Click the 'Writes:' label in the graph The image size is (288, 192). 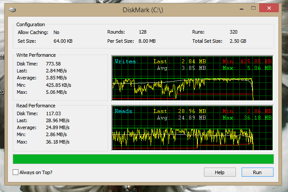tap(126, 62)
